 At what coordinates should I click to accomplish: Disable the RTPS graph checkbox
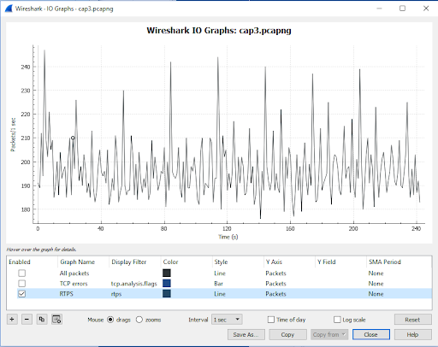(x=21, y=294)
